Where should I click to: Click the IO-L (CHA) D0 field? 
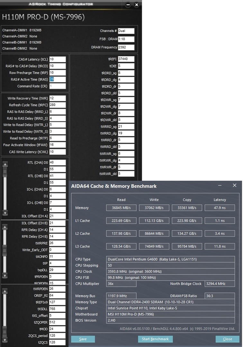point(58,190)
